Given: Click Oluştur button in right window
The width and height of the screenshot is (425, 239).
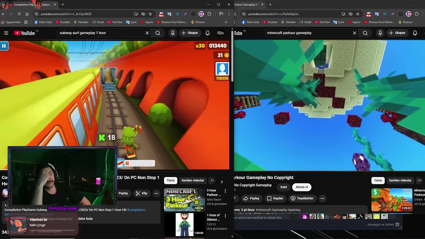Looking at the screenshot, I should [x=397, y=33].
